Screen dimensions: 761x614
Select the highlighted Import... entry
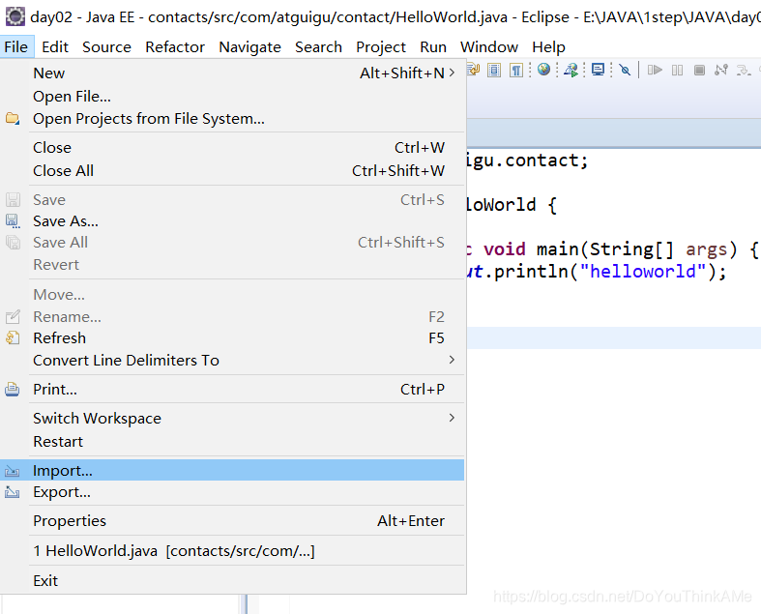(232, 470)
